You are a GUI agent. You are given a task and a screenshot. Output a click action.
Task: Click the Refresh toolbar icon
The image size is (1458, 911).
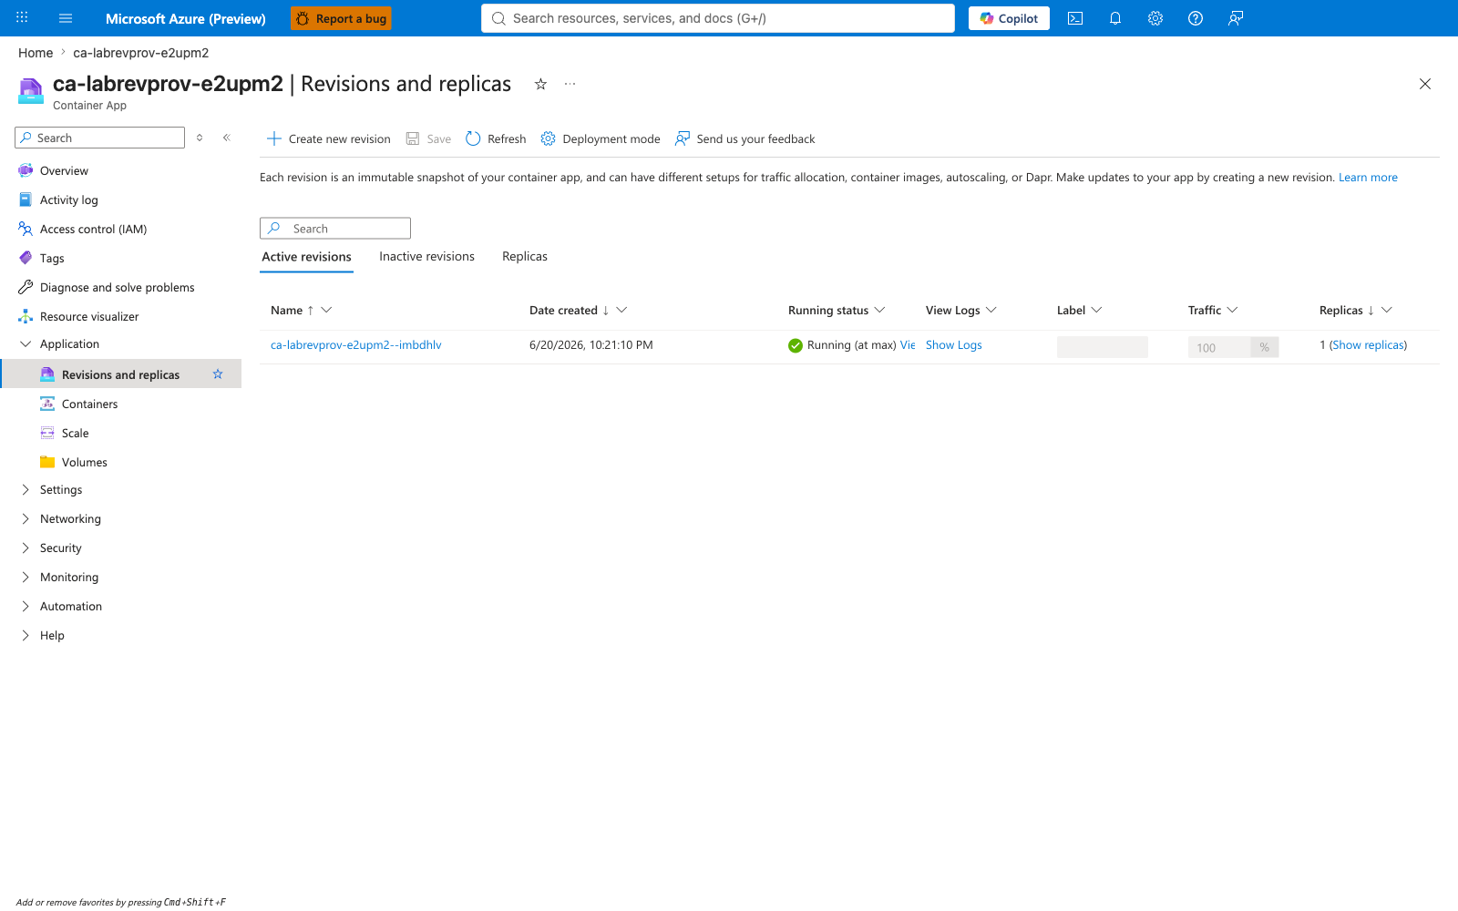[473, 138]
